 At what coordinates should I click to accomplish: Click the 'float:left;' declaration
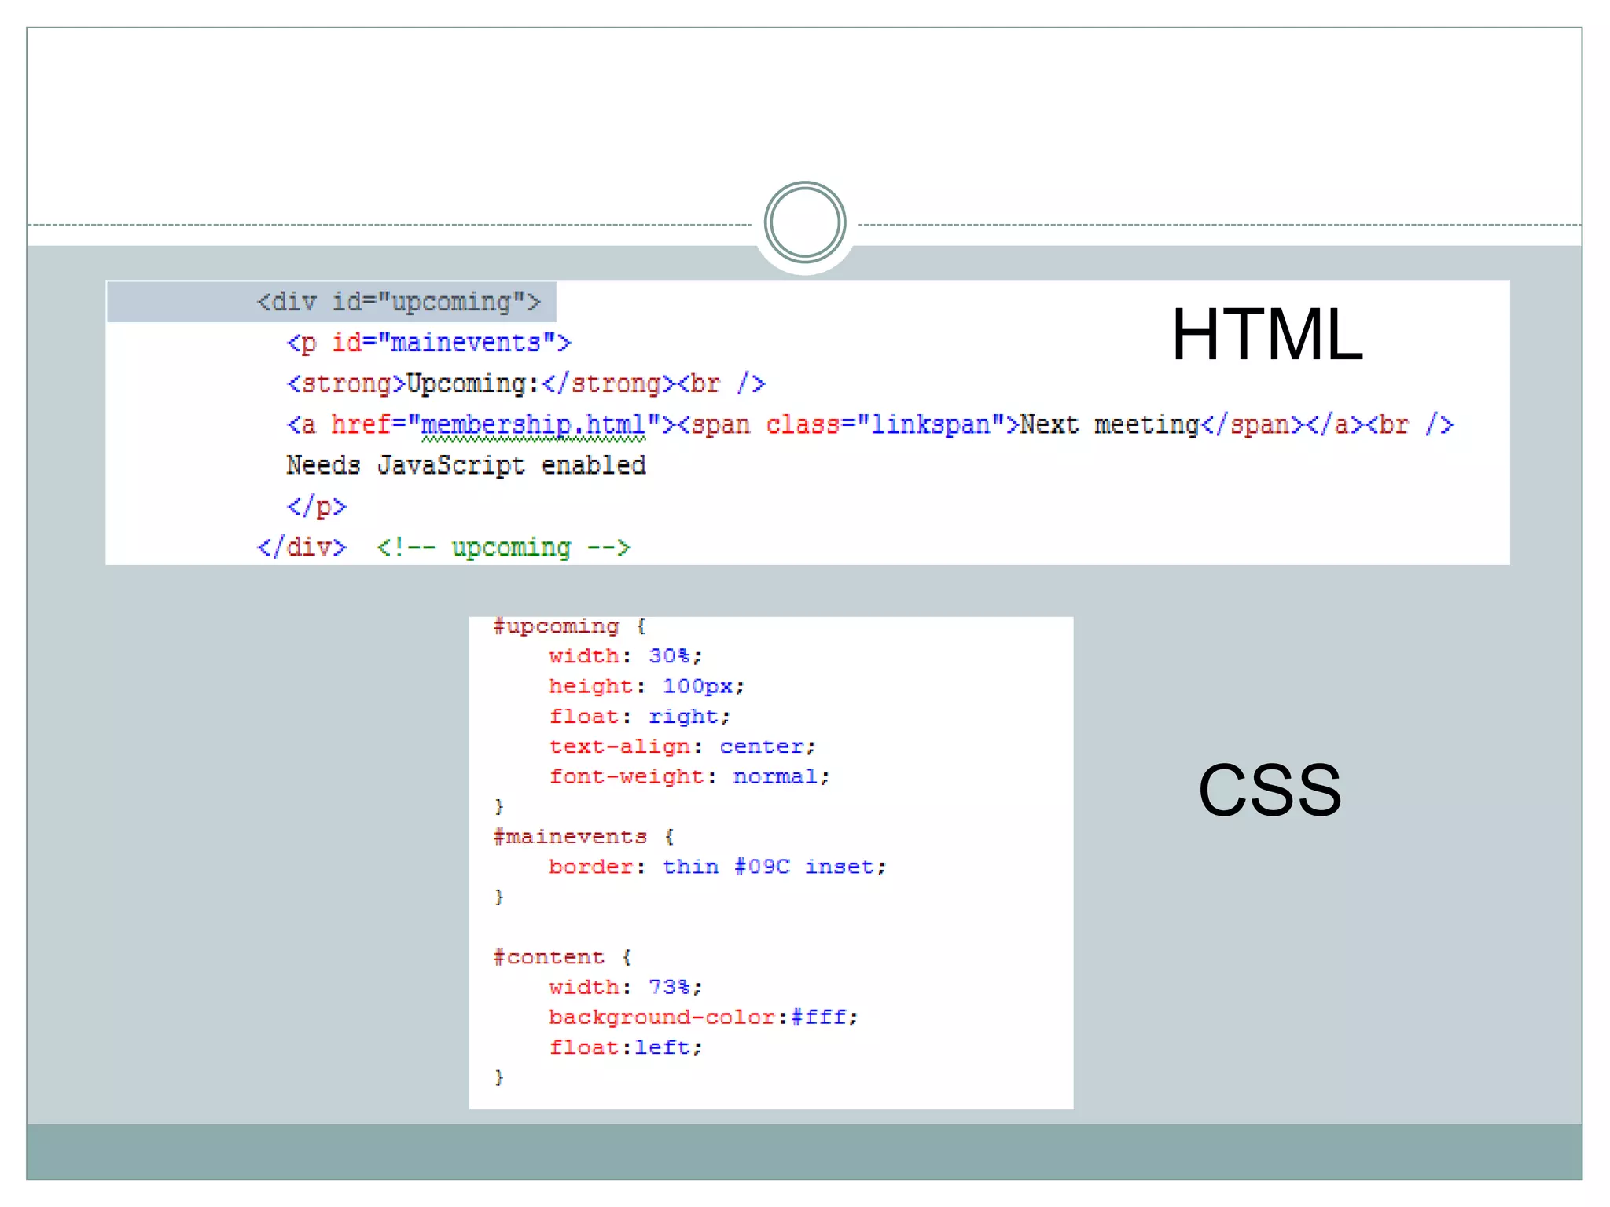coord(625,1047)
